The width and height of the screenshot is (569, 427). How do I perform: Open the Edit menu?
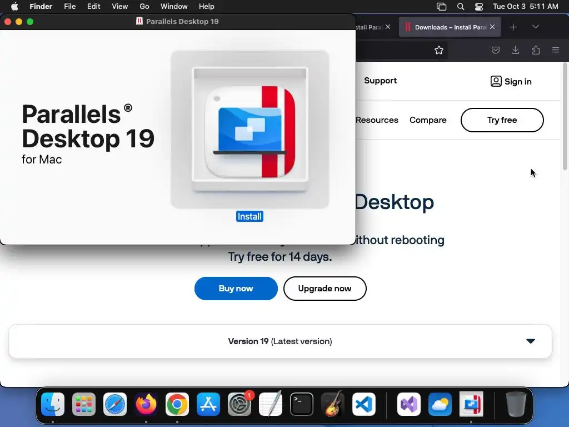(93, 7)
